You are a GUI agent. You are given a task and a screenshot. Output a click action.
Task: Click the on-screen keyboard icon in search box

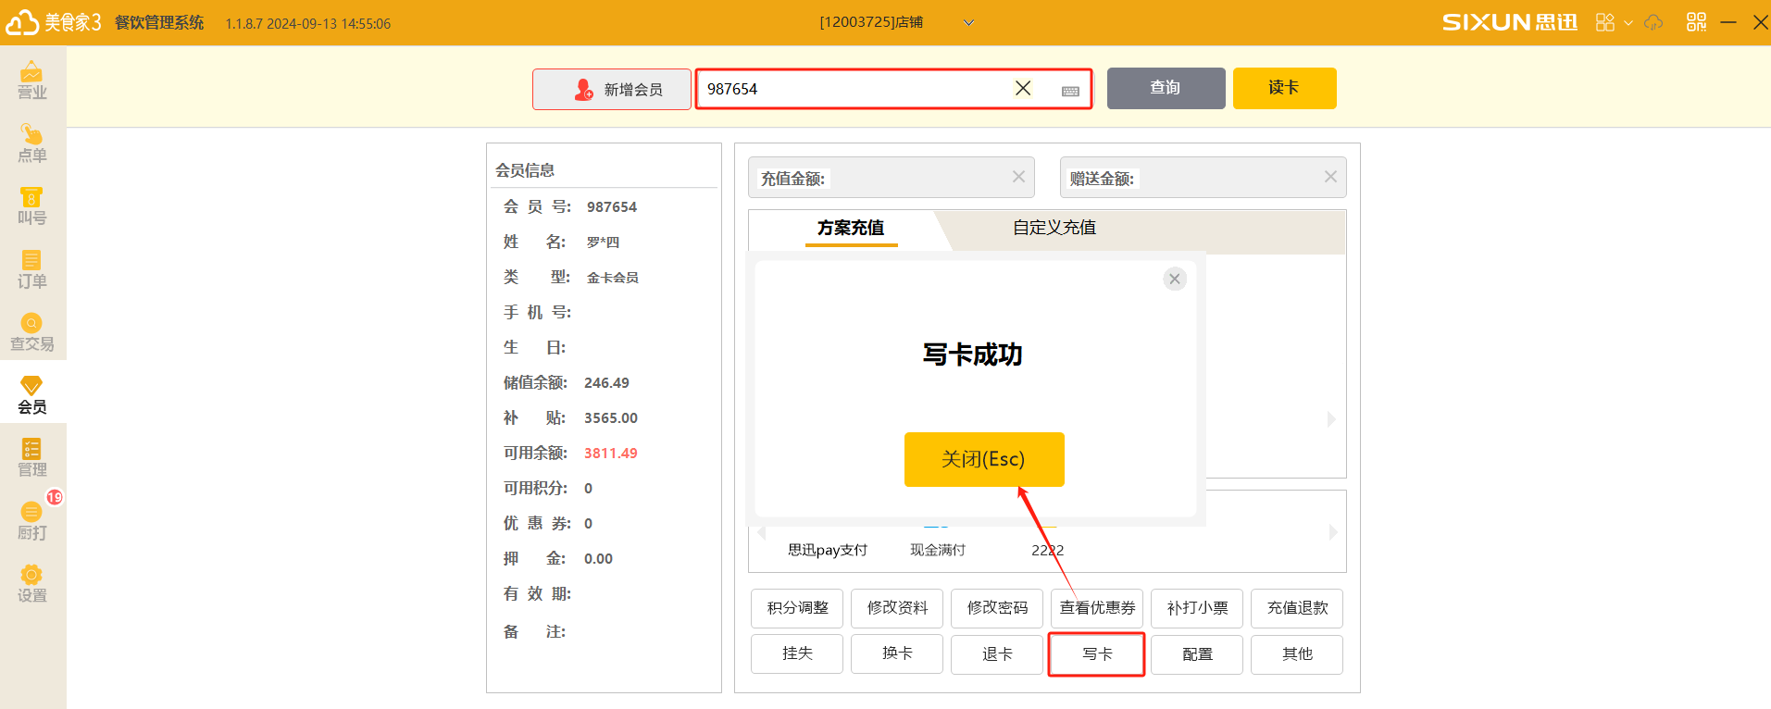pos(1070,91)
